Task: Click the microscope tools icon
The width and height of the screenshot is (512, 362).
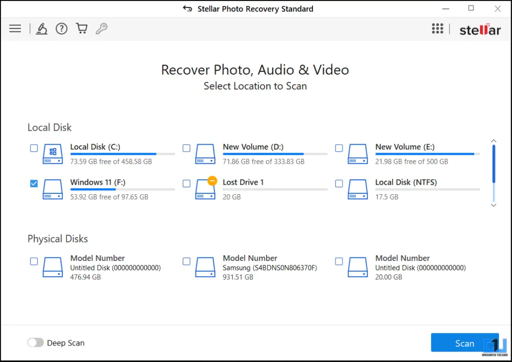Action: tap(41, 29)
